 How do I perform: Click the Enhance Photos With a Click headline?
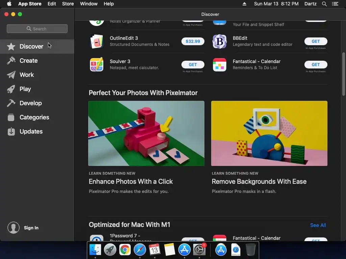tap(131, 181)
